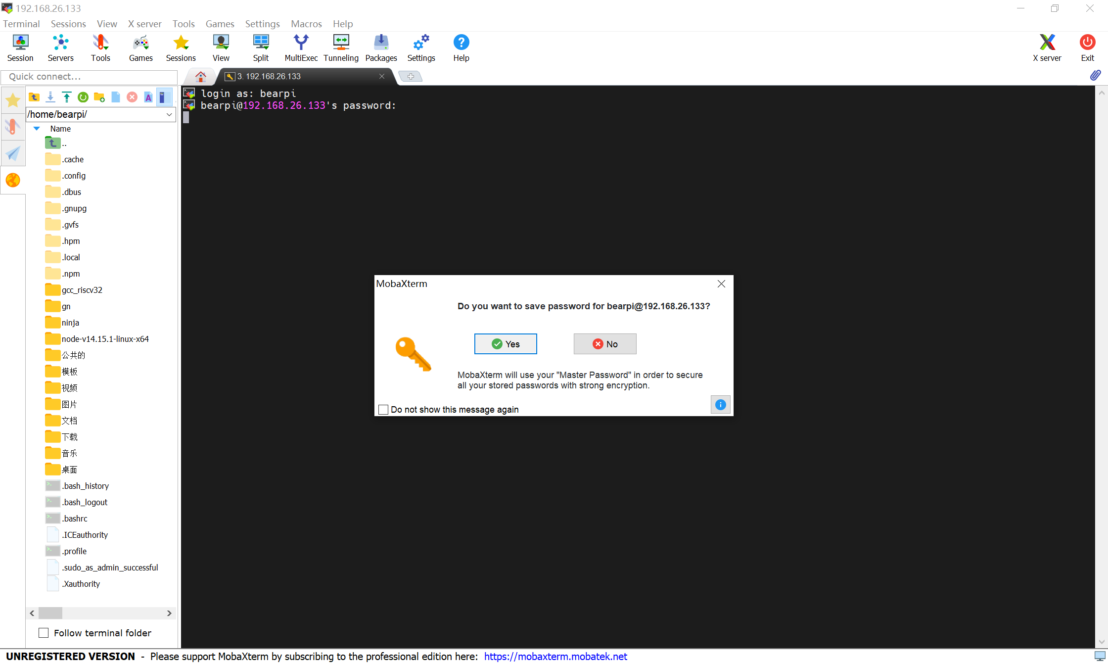The image size is (1108, 663).
Task: Refresh the SFTP folder listing
Action: pyautogui.click(x=83, y=97)
